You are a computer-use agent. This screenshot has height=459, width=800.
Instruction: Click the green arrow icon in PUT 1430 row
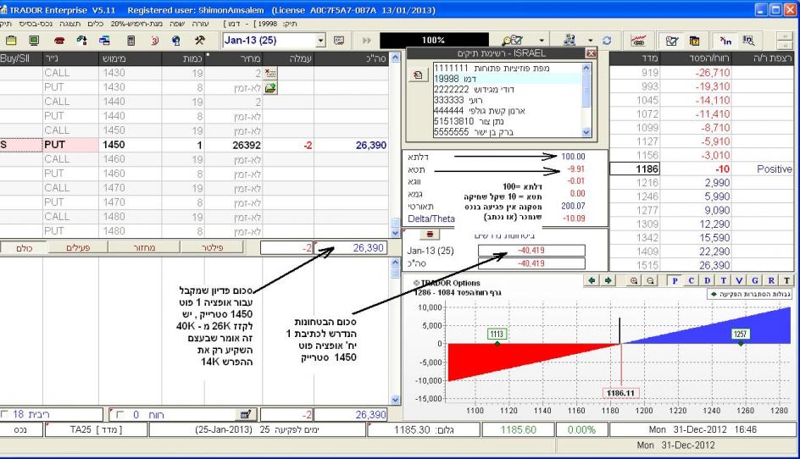pos(270,88)
